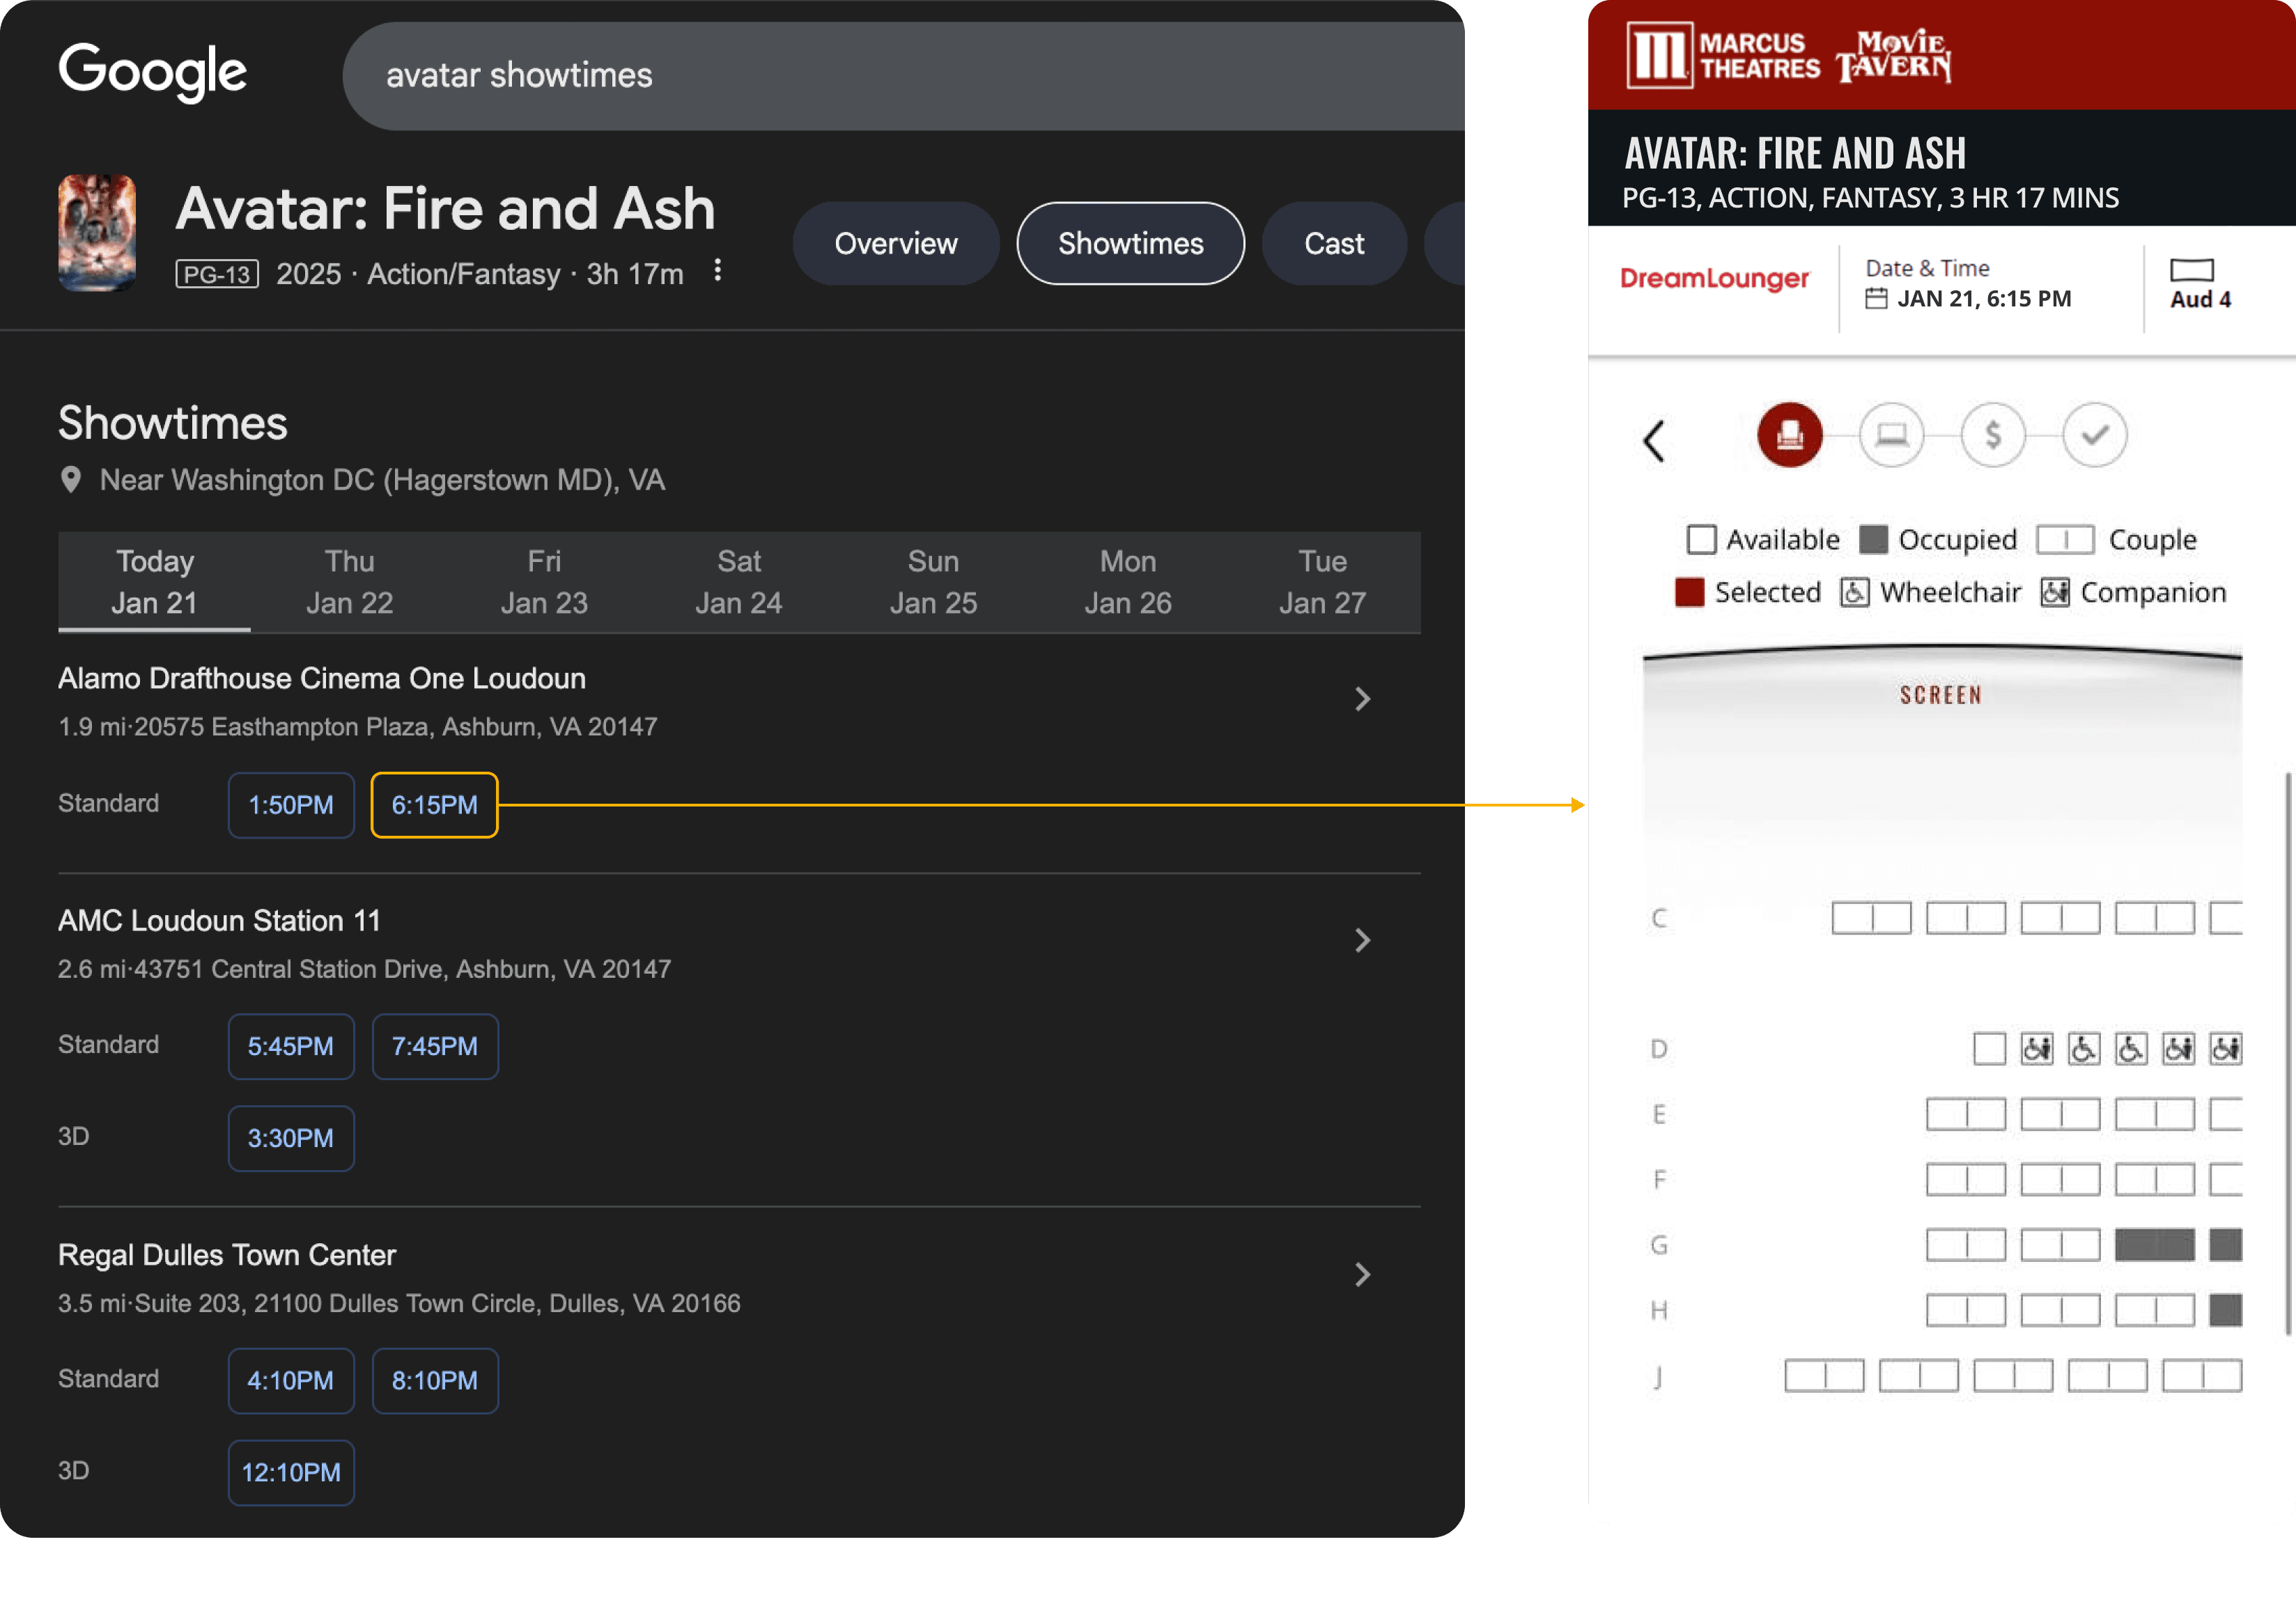
Task: Click the back arrow on Marcus page
Action: pyautogui.click(x=1654, y=440)
